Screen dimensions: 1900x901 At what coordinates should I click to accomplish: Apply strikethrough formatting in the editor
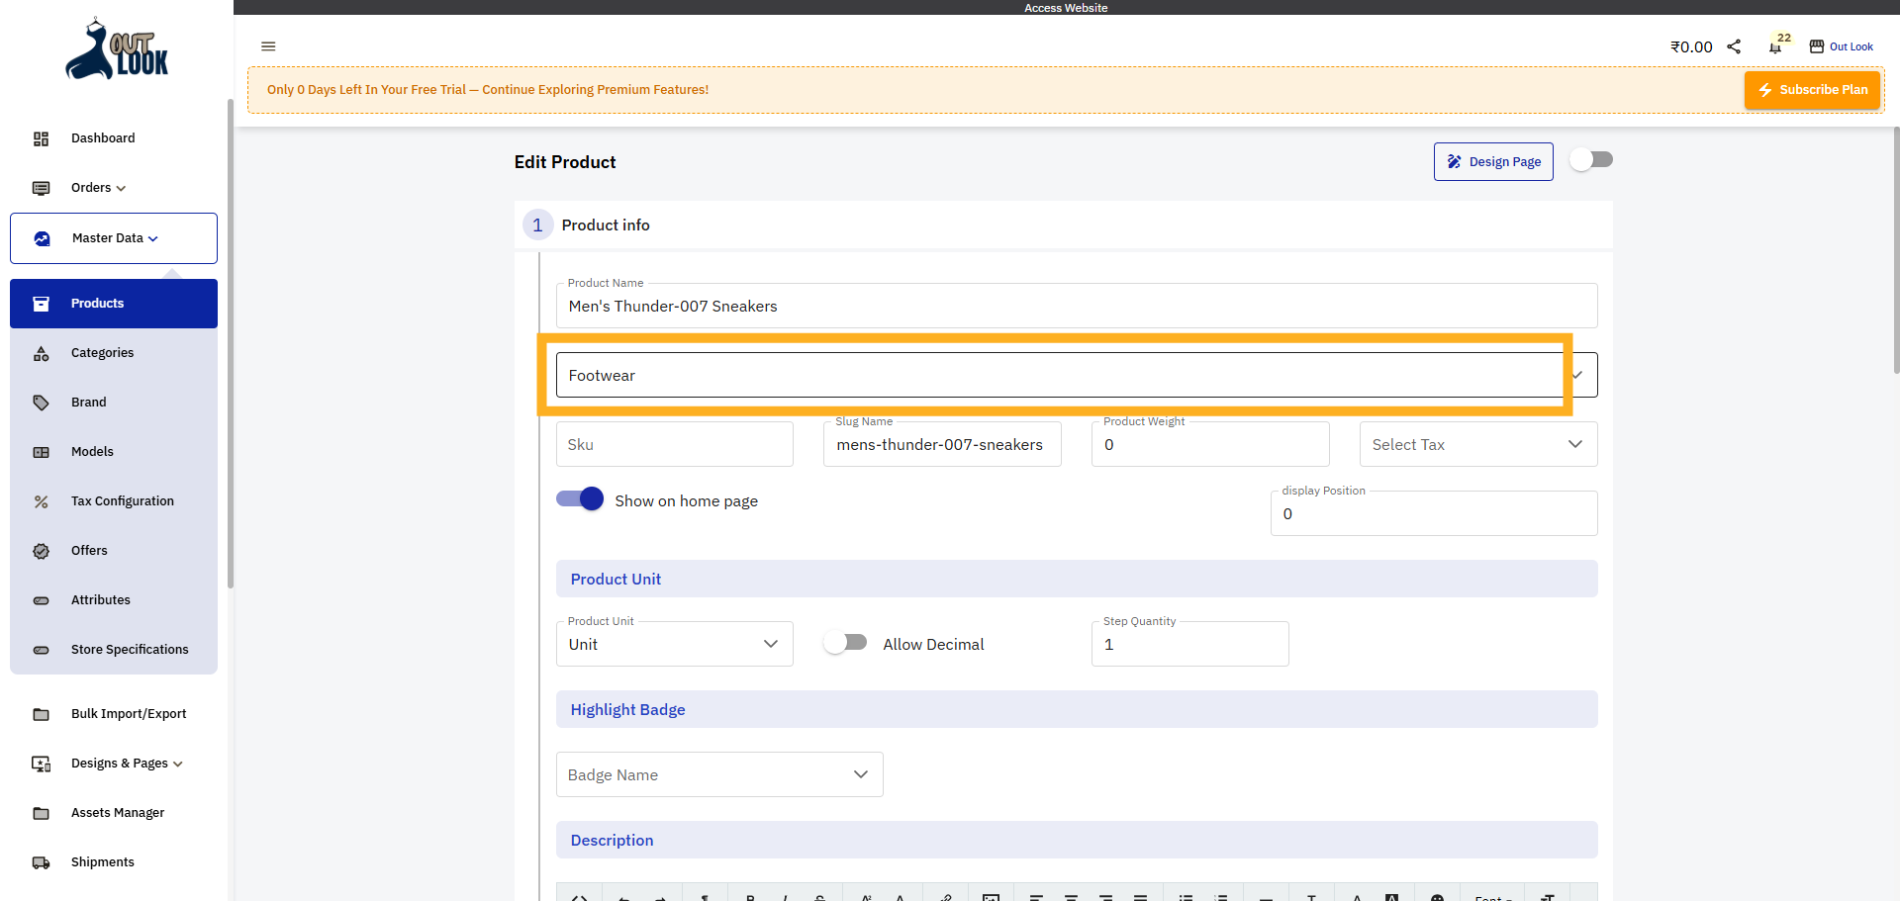point(818,895)
